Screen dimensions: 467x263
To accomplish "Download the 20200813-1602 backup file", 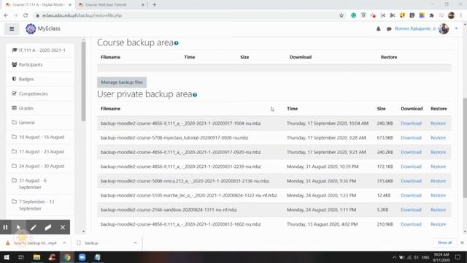I will (411, 224).
